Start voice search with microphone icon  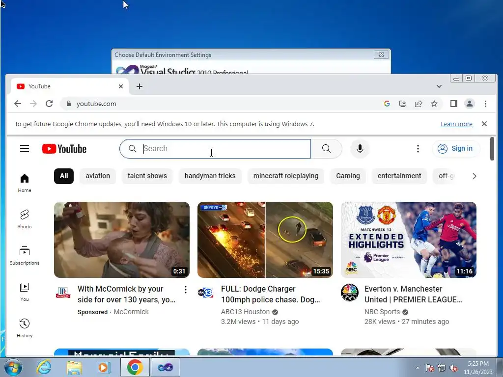[x=360, y=149]
